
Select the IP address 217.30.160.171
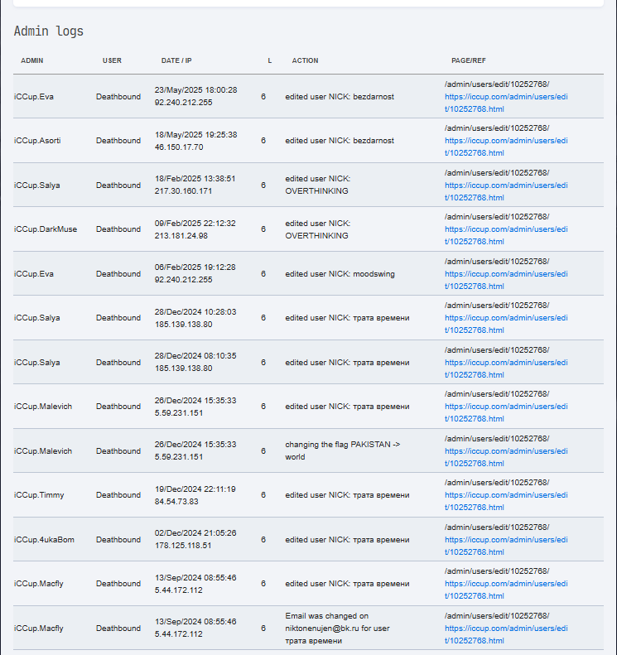pyautogui.click(x=183, y=191)
